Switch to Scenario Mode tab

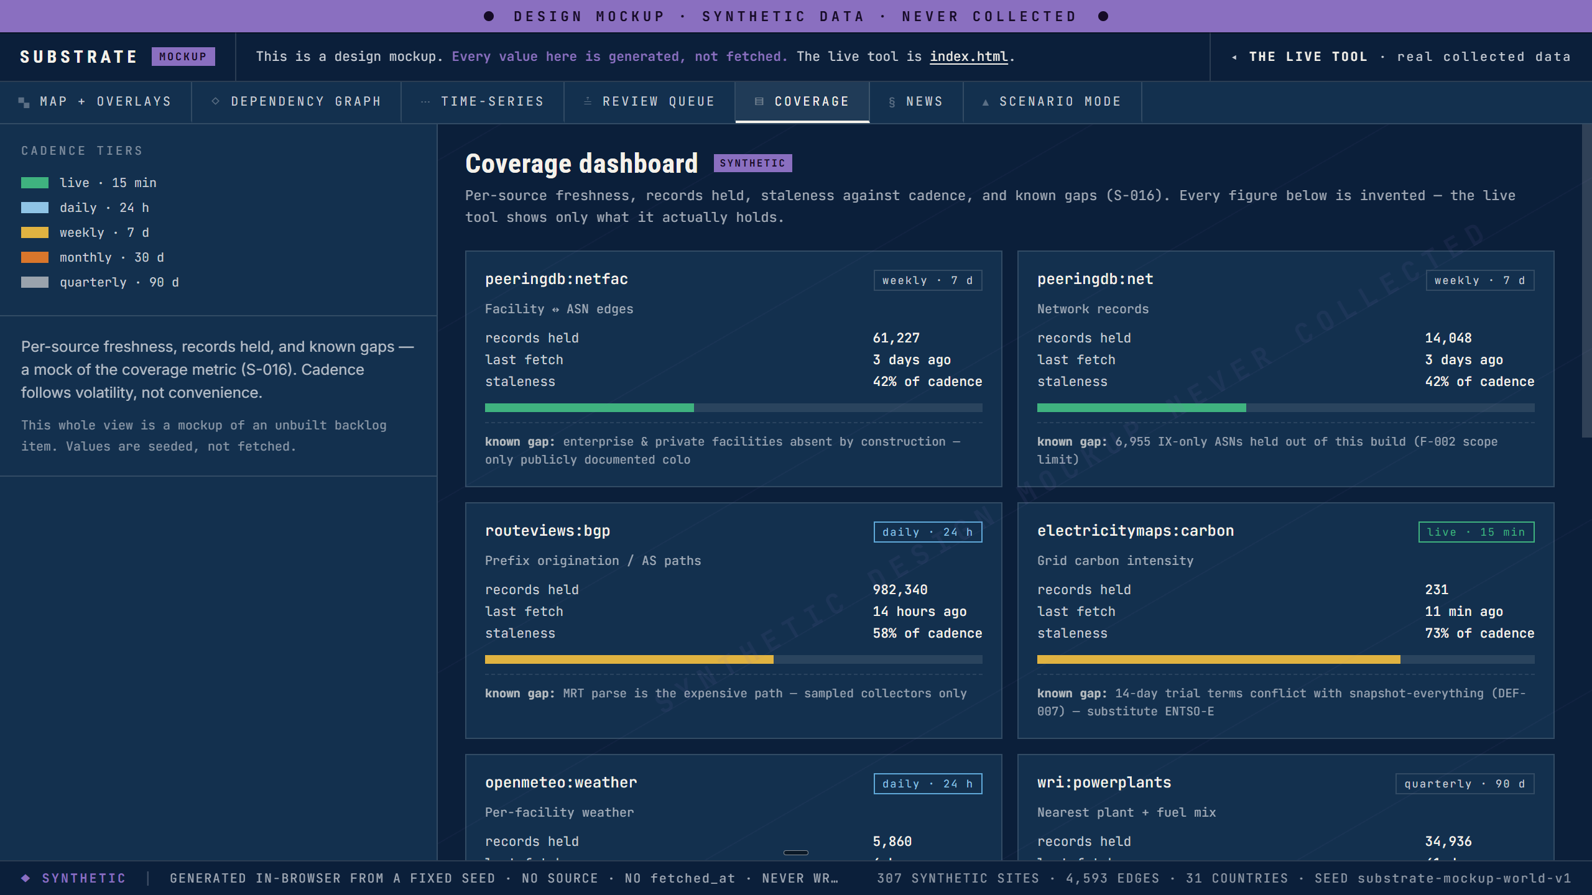[1053, 102]
